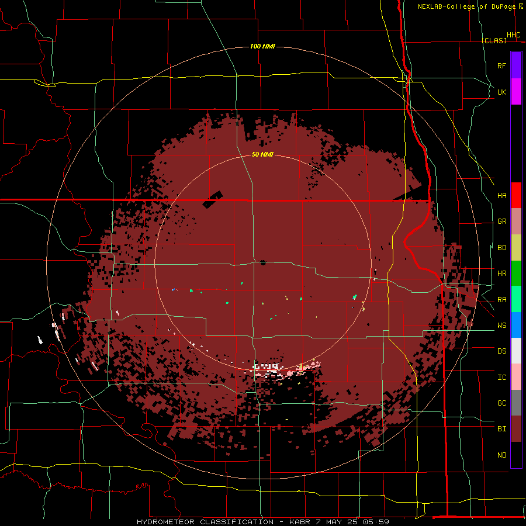The height and width of the screenshot is (526, 526).
Task: Click the 'UK' legend label text
Action: pos(502,92)
